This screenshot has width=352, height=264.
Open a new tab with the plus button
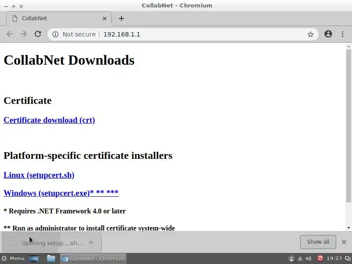tap(121, 18)
